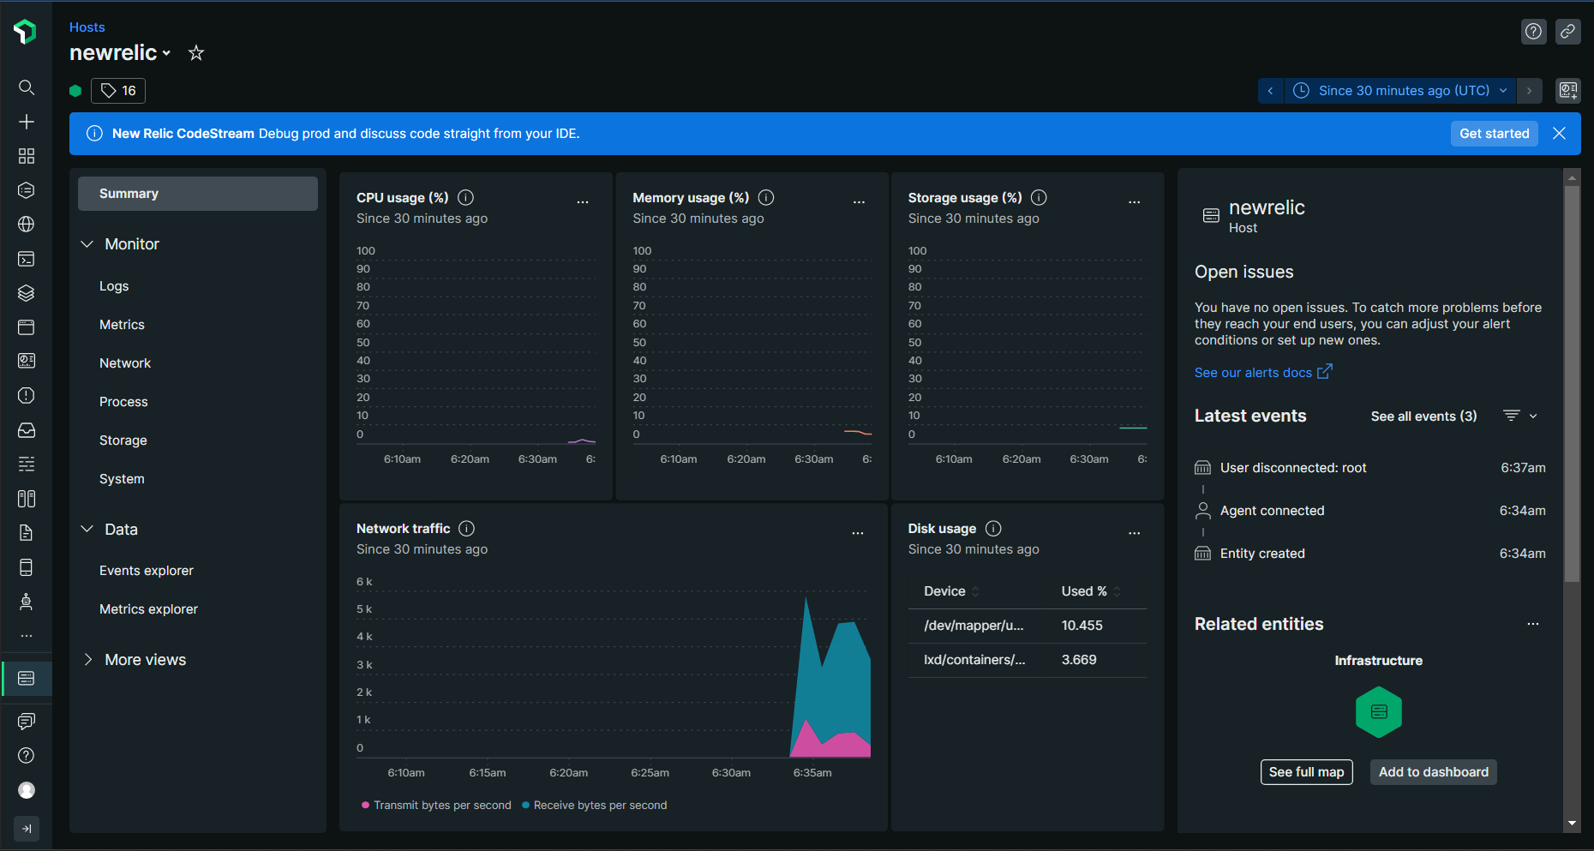
Task: Click Storage usage info icon
Action: tap(1039, 198)
